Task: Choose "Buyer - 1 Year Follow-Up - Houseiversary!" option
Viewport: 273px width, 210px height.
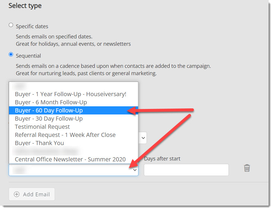Action: click(x=70, y=94)
